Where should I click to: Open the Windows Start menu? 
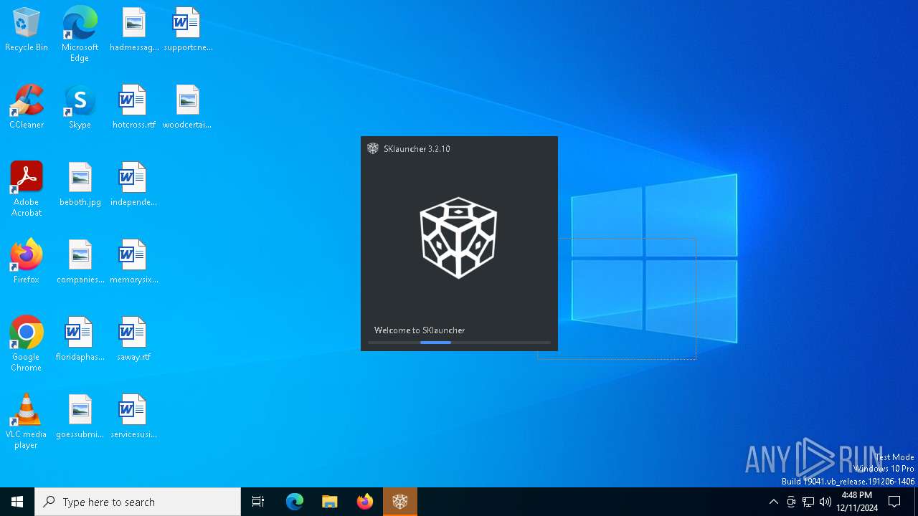pos(17,502)
